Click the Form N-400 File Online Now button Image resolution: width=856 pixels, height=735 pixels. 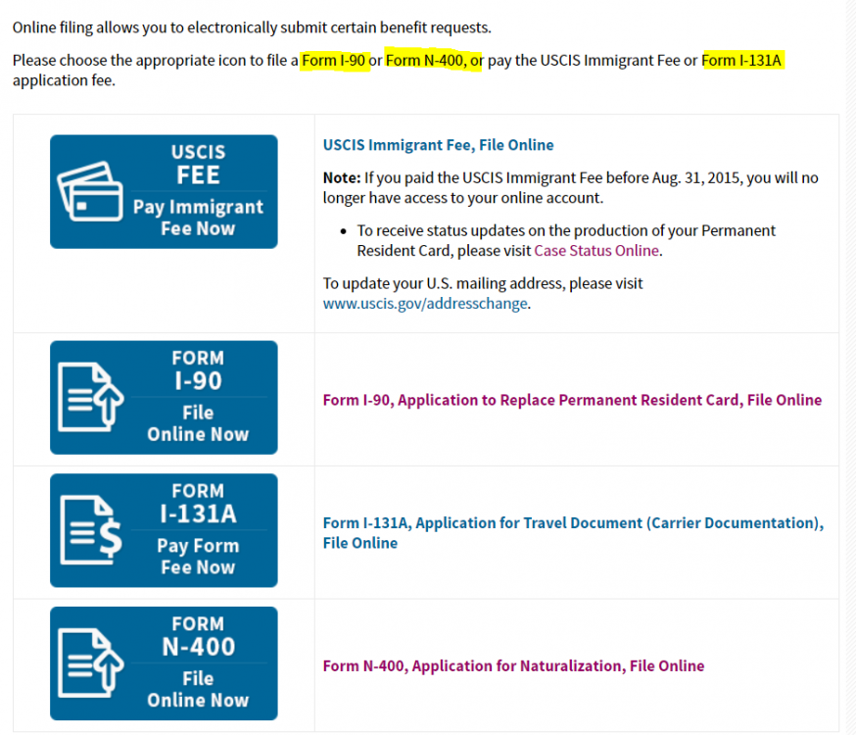(164, 663)
